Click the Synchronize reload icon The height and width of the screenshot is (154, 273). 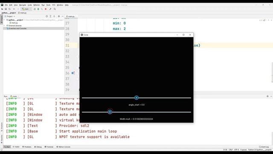(x=9, y=9)
